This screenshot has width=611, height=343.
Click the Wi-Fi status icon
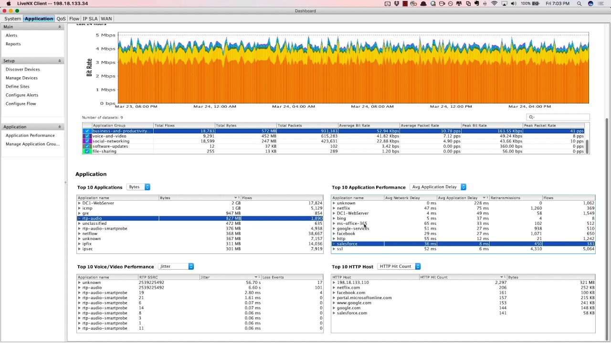[x=494, y=3]
